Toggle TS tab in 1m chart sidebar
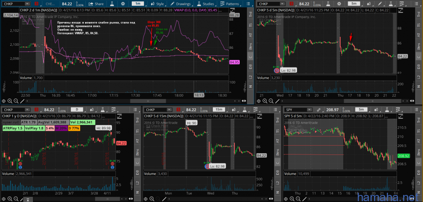 tap(250, 26)
